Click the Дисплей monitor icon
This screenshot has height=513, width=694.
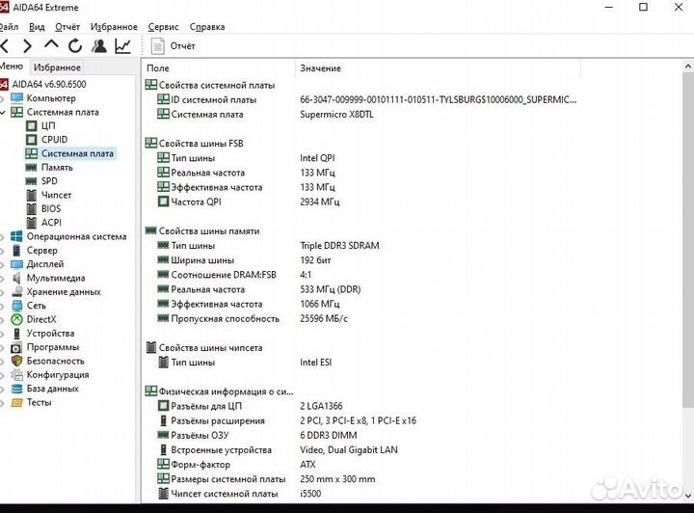pos(16,264)
